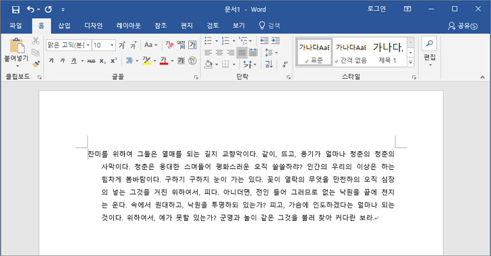Open the numbering list dropdown arrow
Image resolution: width=491 pixels, height=256 pixels.
[233, 40]
